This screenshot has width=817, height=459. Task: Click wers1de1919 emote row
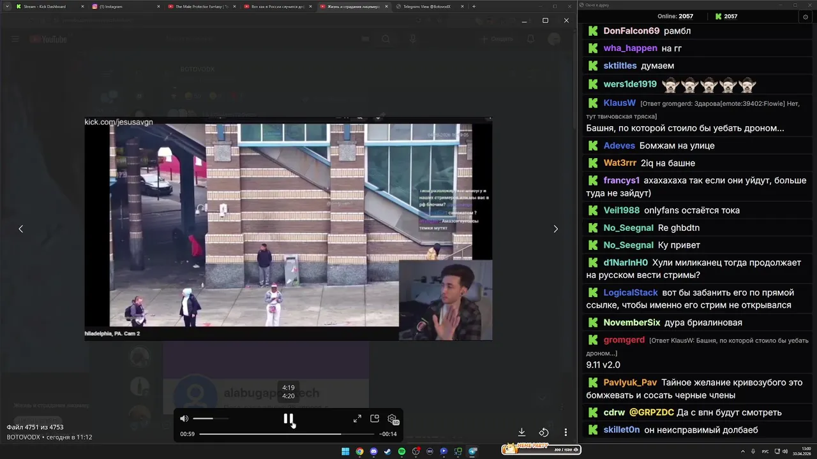[708, 84]
